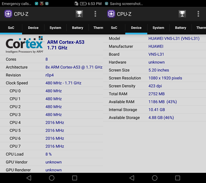The width and height of the screenshot is (206, 183).
Task: Switch to the SoC tab in the right screen
Action: click(x=114, y=28)
